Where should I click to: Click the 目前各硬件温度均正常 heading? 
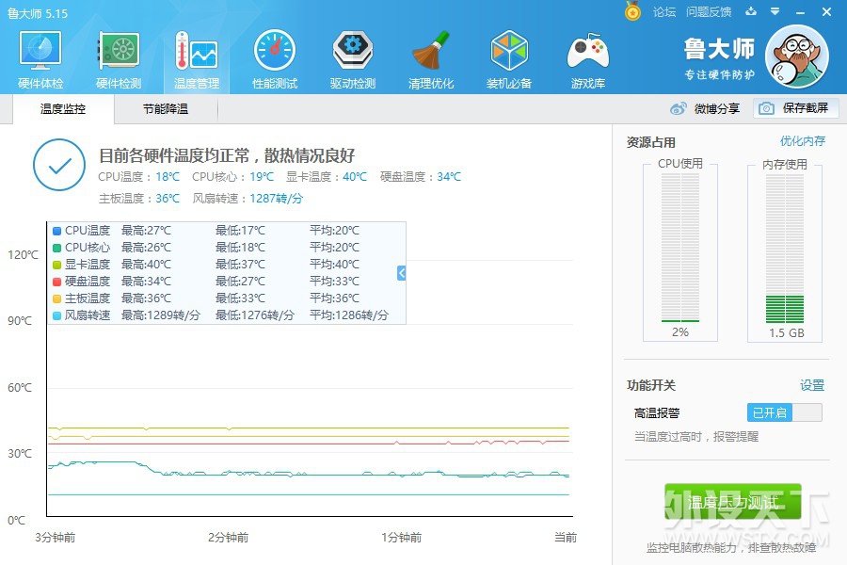pyautogui.click(x=226, y=155)
